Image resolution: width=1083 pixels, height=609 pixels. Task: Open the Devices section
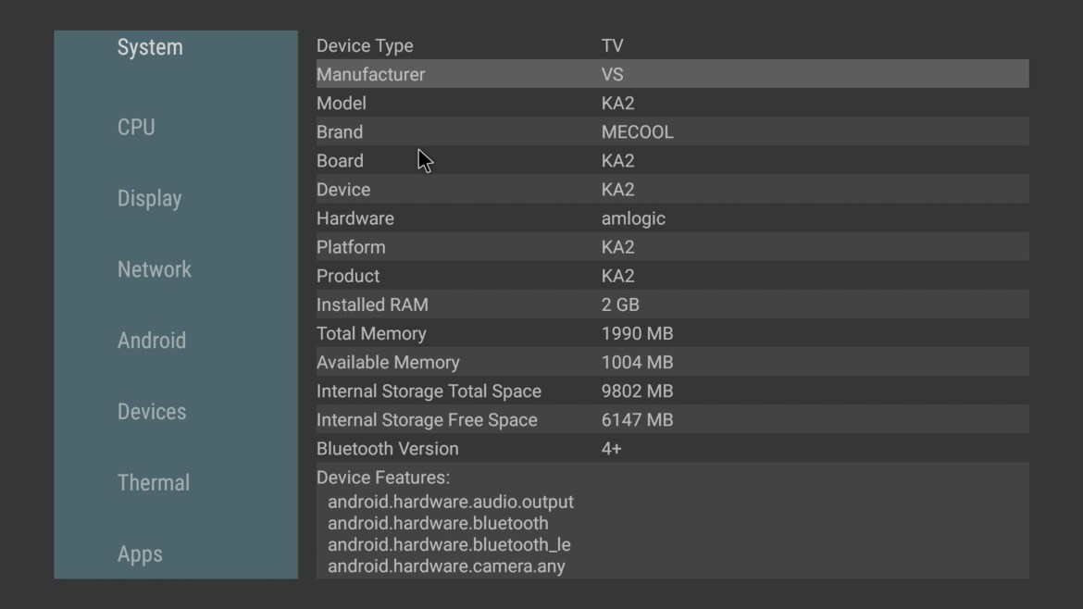click(151, 412)
